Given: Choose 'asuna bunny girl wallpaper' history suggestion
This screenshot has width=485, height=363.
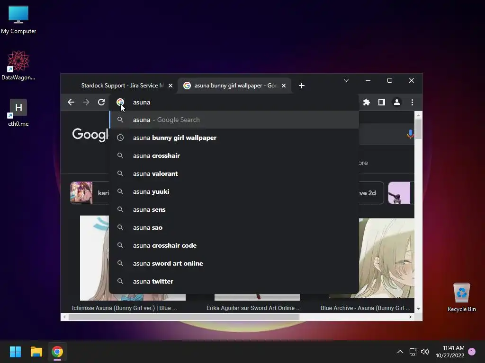Looking at the screenshot, I should tap(234, 138).
